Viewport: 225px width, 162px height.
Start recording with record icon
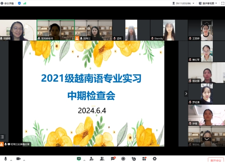(x=123, y=159)
